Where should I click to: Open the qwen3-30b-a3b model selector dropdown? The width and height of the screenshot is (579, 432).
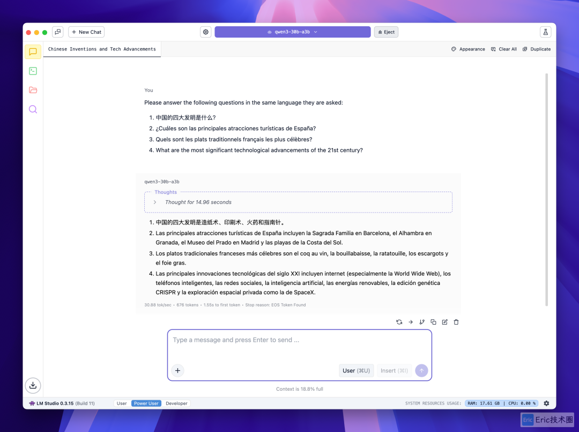(293, 32)
